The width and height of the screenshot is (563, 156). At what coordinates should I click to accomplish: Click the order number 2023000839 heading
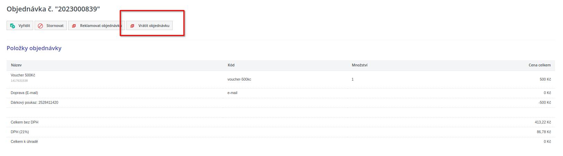[53, 9]
